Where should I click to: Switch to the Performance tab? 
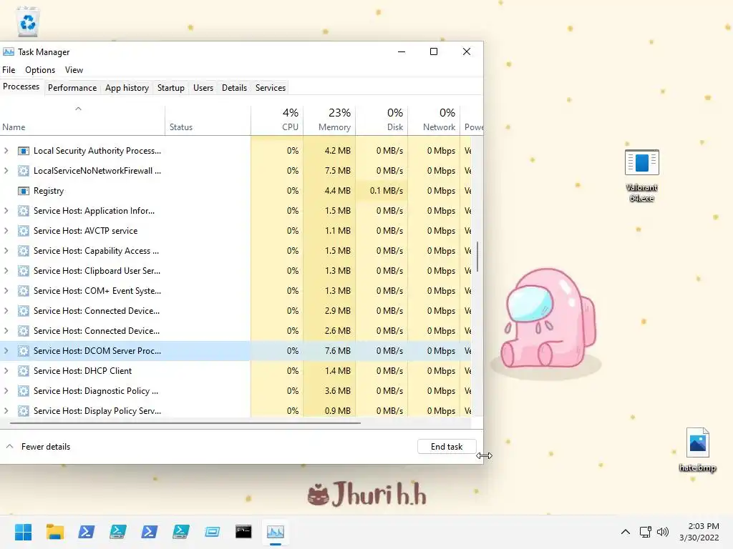pyautogui.click(x=72, y=88)
